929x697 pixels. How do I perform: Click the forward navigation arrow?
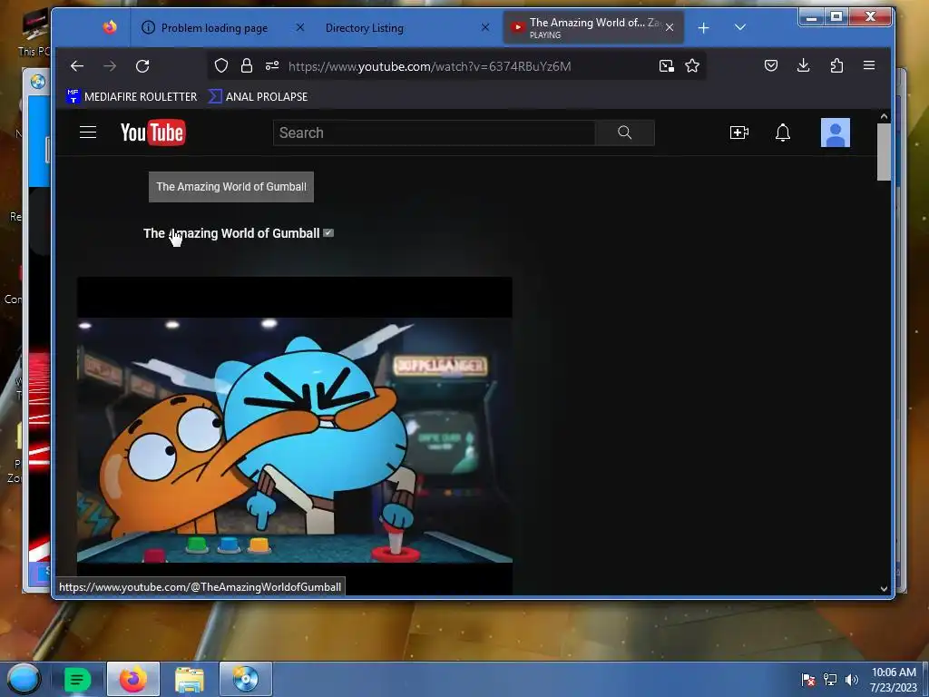click(x=110, y=65)
